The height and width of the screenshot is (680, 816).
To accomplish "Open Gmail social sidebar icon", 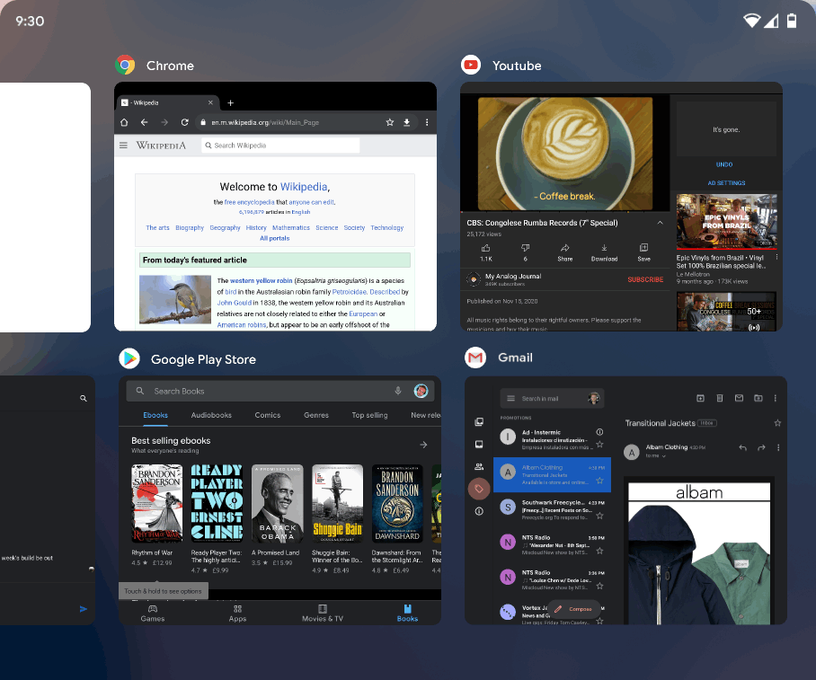I will (479, 467).
